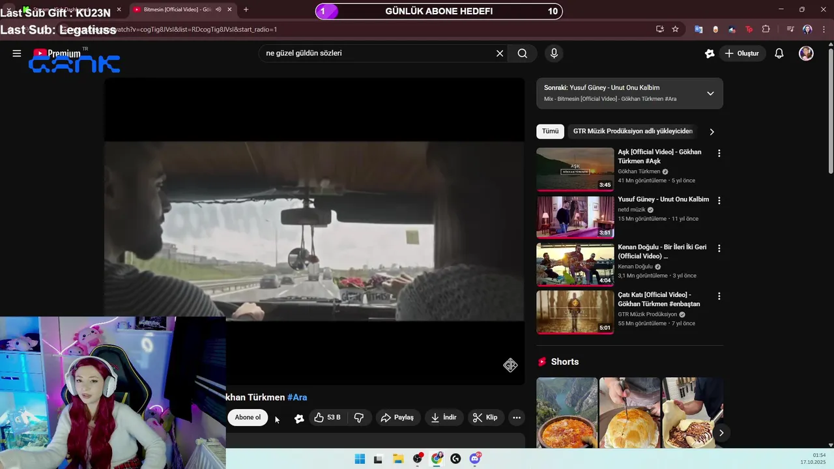Open options for Çatı Katı video

click(719, 296)
